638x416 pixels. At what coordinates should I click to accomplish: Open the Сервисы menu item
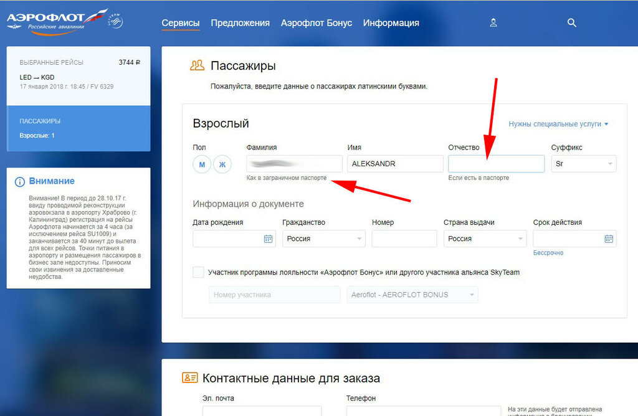[x=181, y=23]
